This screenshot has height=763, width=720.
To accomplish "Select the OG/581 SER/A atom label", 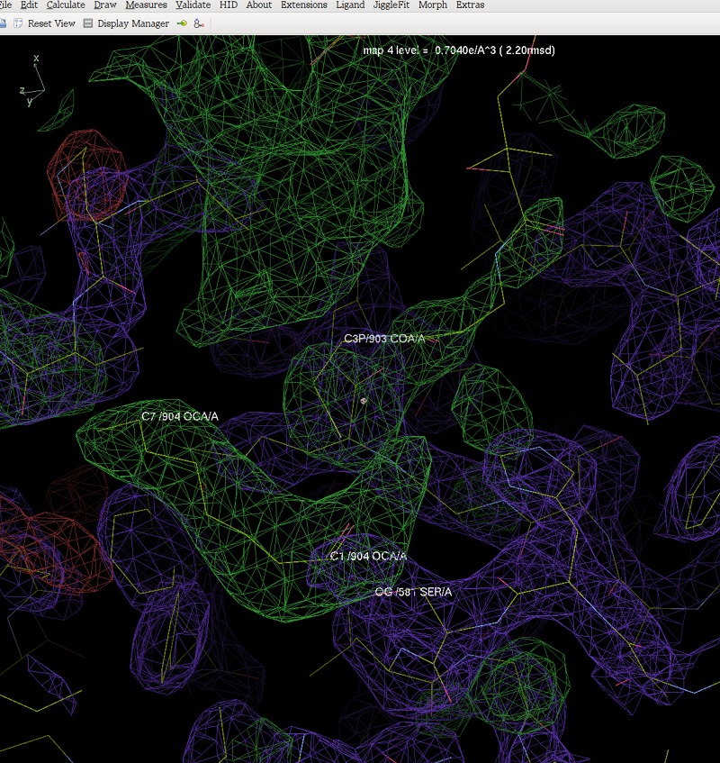I will (413, 592).
